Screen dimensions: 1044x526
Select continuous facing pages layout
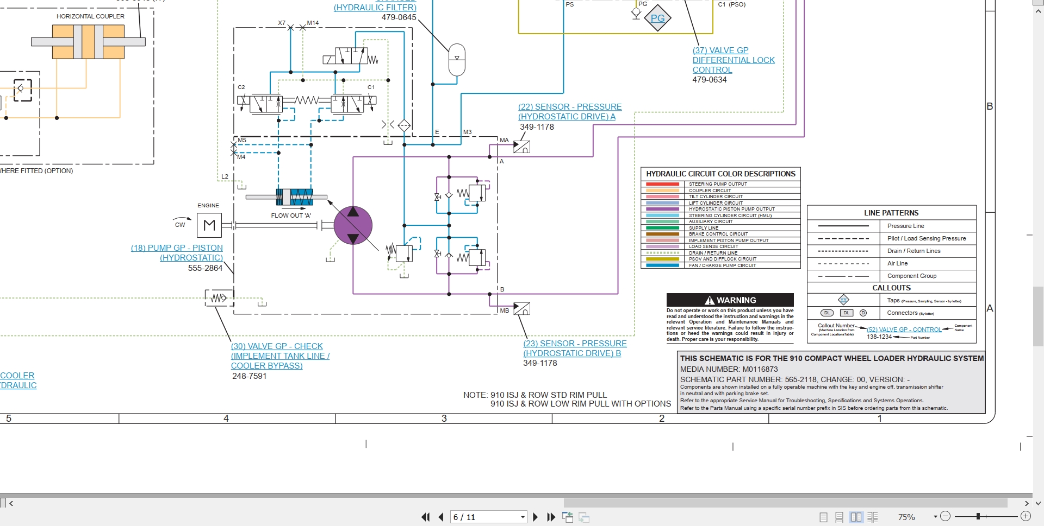click(x=872, y=517)
